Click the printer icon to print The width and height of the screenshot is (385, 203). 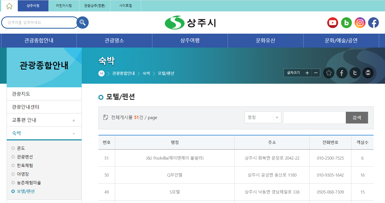[x=368, y=73]
